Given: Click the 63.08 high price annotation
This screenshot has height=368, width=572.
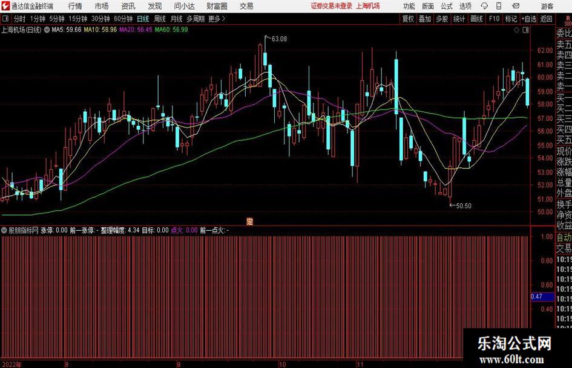Looking at the screenshot, I should point(279,39).
